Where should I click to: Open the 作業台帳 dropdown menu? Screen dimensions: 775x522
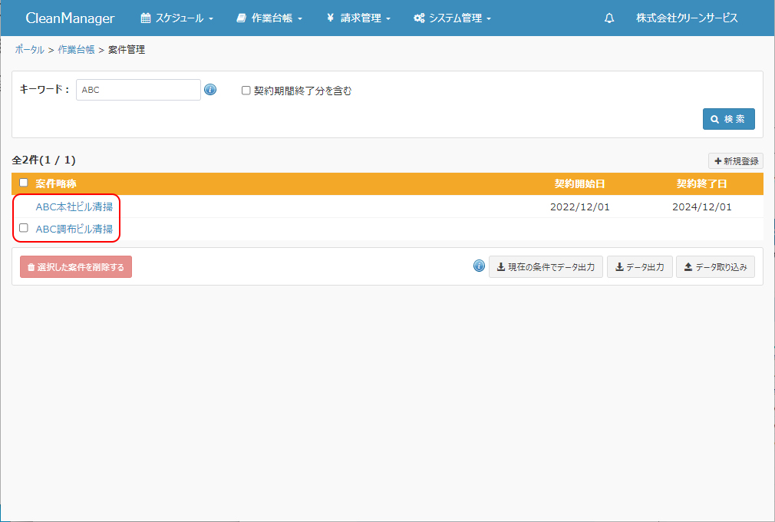[269, 18]
